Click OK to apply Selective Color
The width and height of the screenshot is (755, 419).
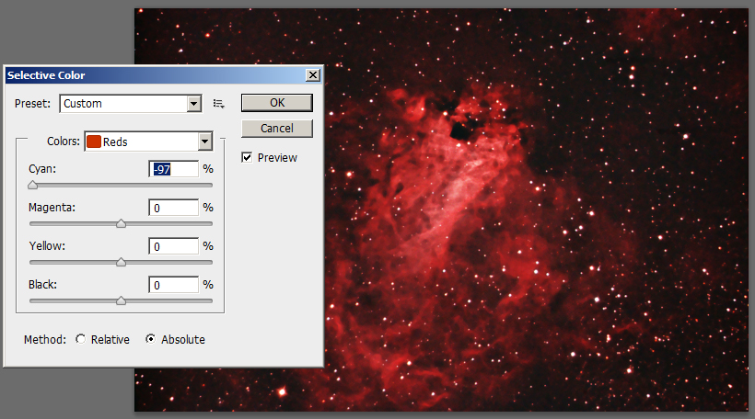277,103
